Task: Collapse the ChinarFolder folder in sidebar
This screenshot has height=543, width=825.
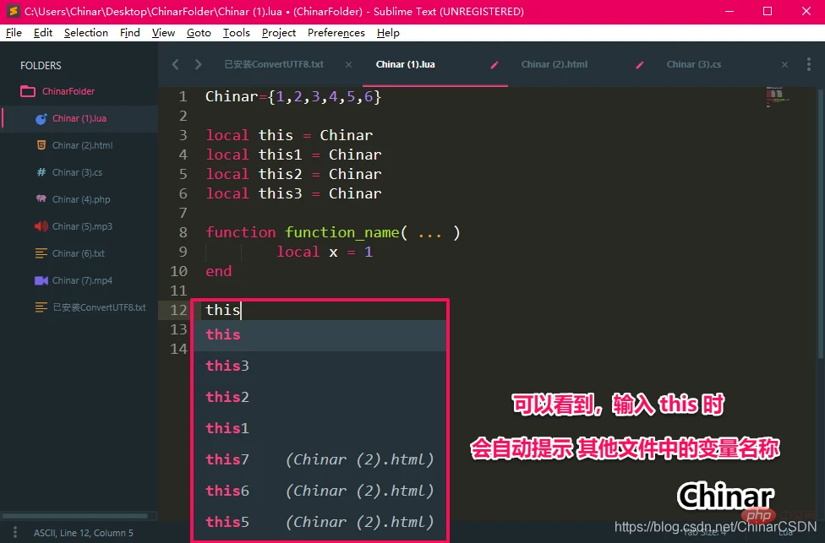Action: click(x=68, y=91)
